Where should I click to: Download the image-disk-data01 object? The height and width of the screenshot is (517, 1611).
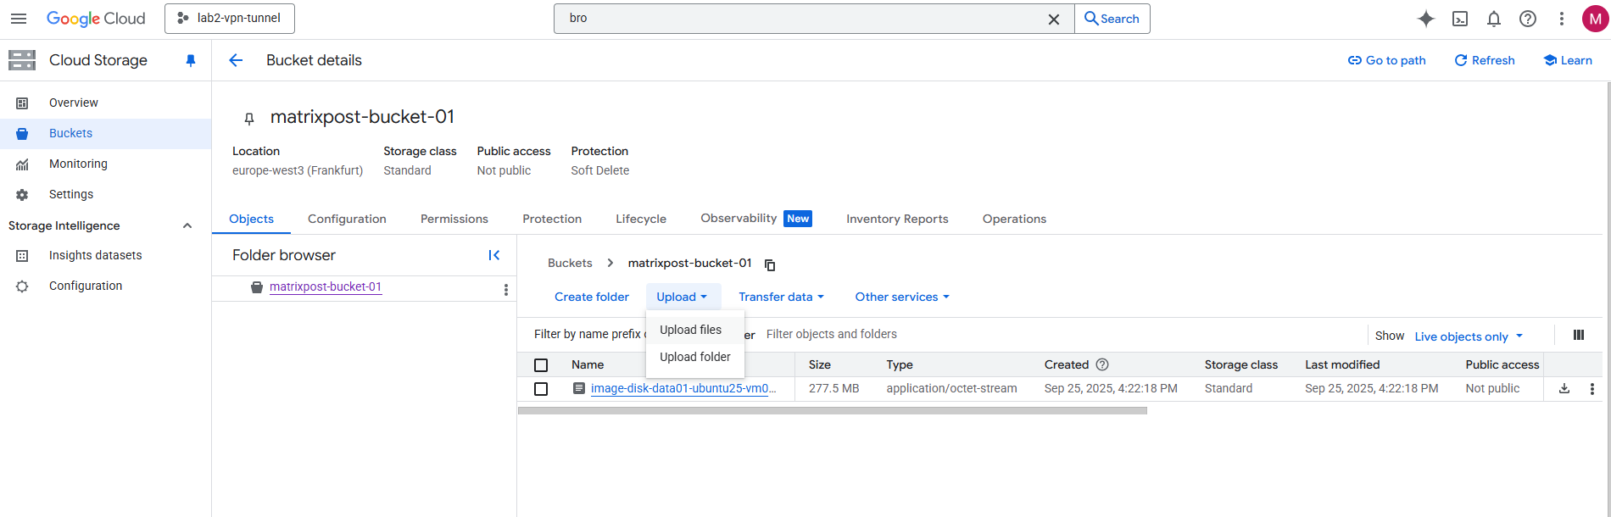click(1564, 388)
